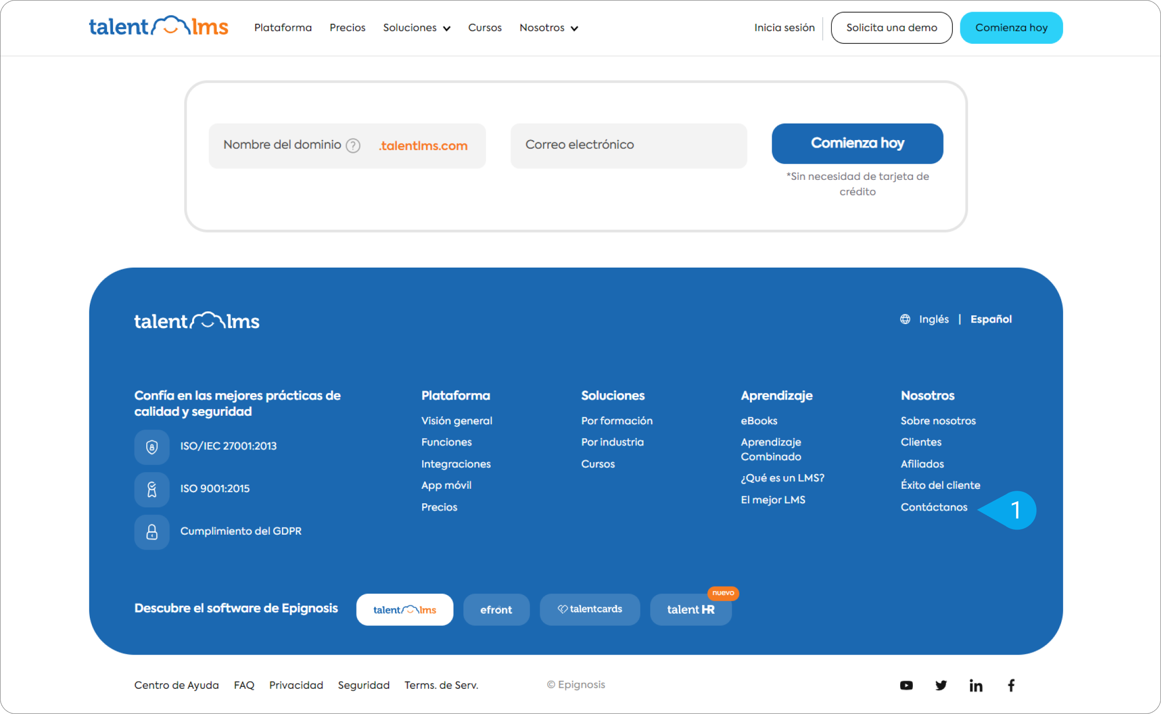Click the GDPR padlock icon
1161x714 pixels.
point(152,532)
